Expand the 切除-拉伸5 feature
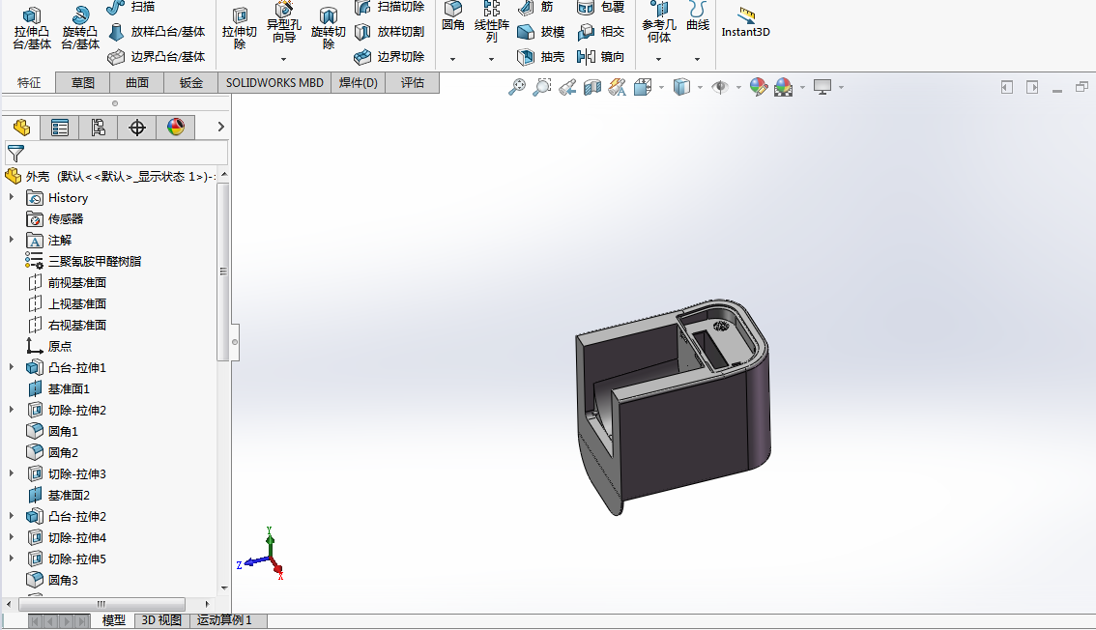1096x630 pixels. coord(12,558)
